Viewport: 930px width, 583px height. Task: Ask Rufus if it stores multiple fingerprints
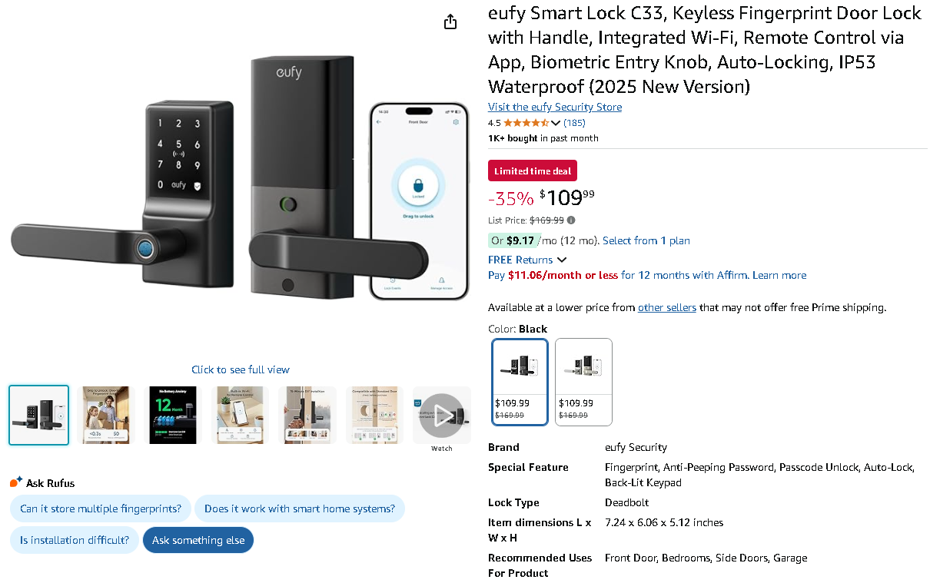coord(100,508)
